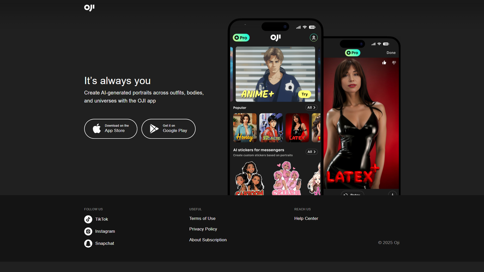484x272 pixels.
Task: Click the large Latex portrait on back phone
Action: click(x=361, y=123)
